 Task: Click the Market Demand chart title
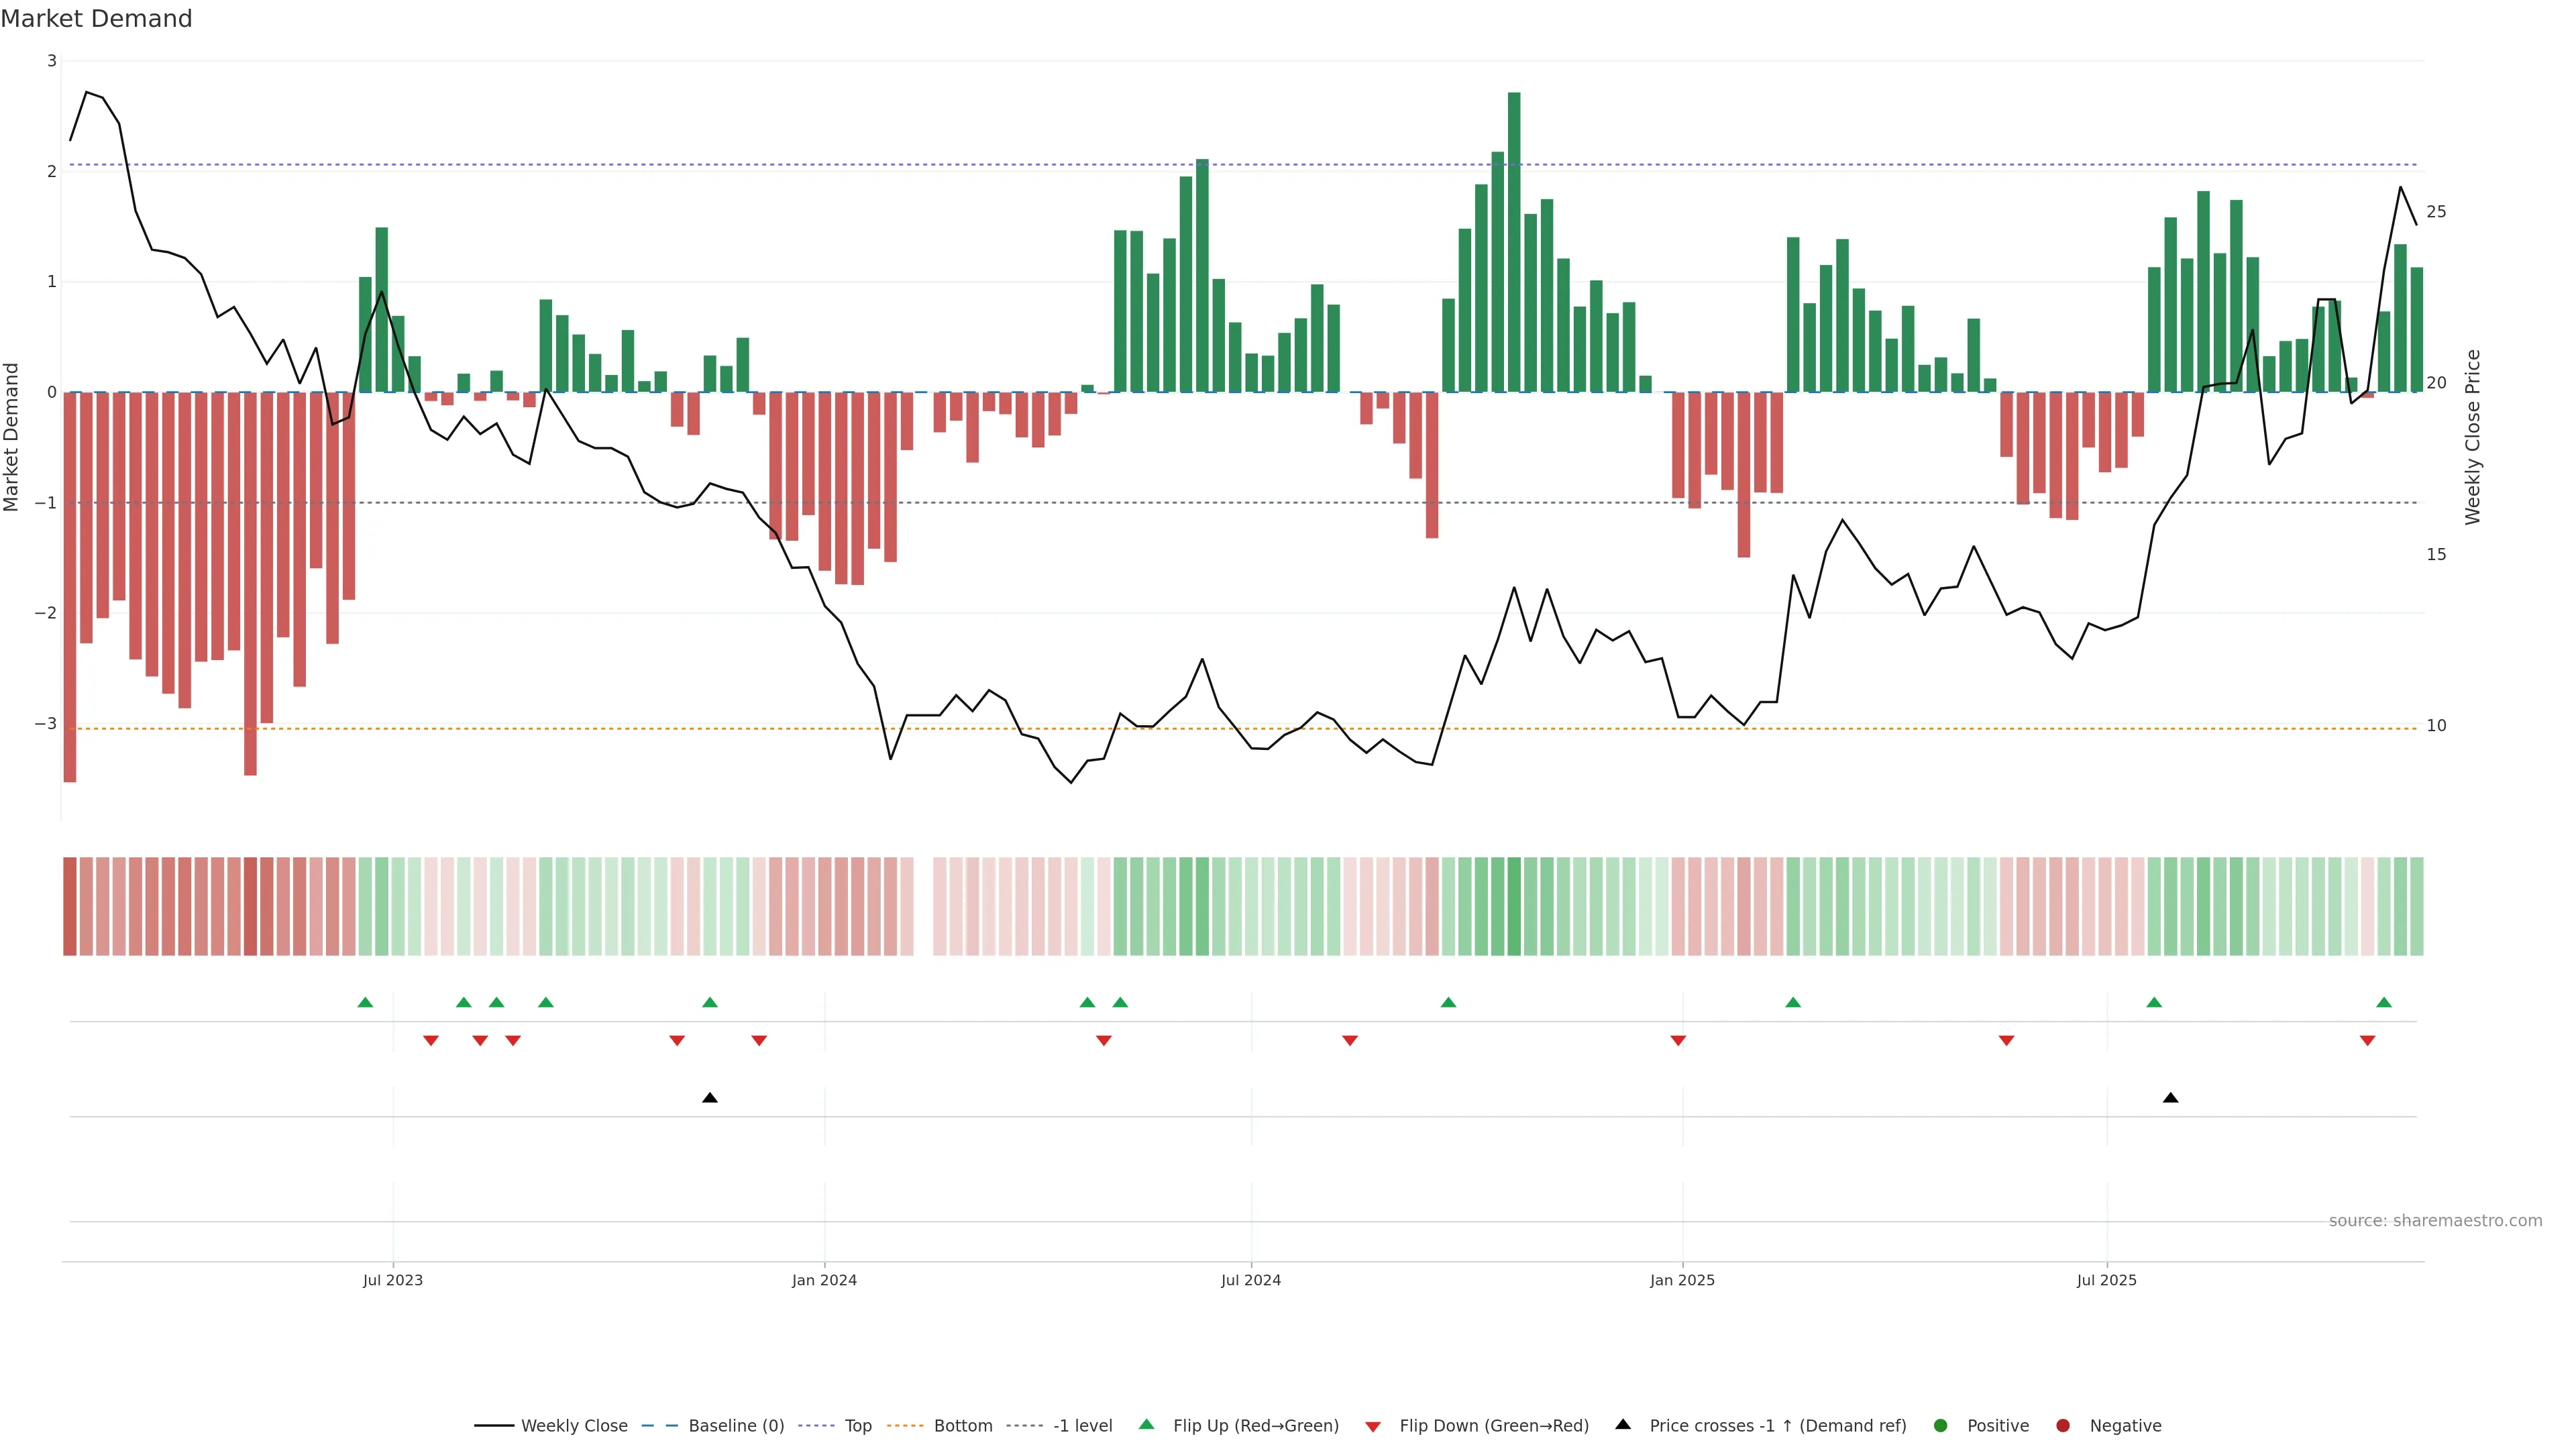click(x=96, y=19)
